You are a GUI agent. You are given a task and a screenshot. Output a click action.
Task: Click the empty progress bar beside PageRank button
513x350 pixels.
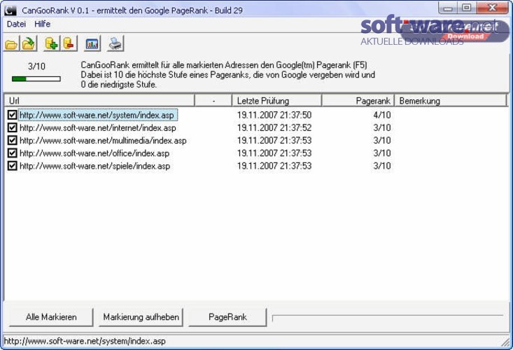pyautogui.click(x=388, y=318)
